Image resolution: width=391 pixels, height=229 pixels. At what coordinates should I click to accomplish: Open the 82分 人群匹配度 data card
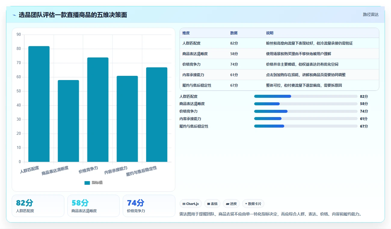[x=38, y=206]
